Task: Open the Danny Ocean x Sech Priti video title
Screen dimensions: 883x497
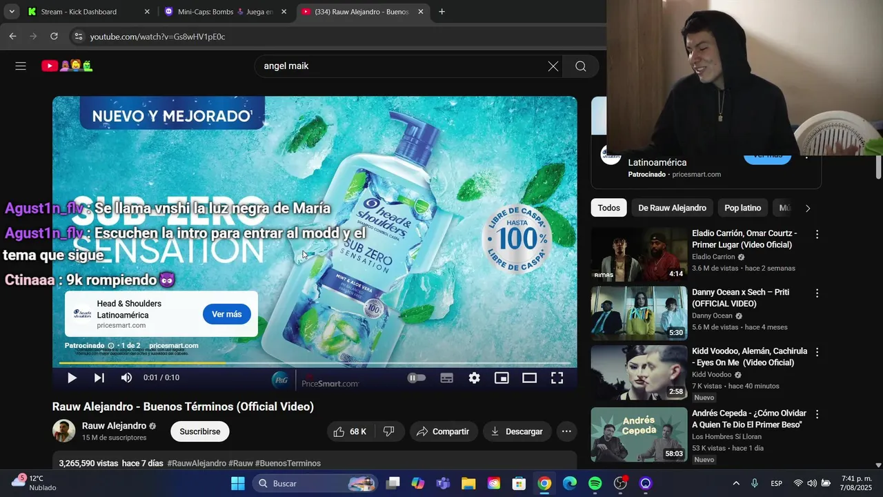Action: coord(741,298)
